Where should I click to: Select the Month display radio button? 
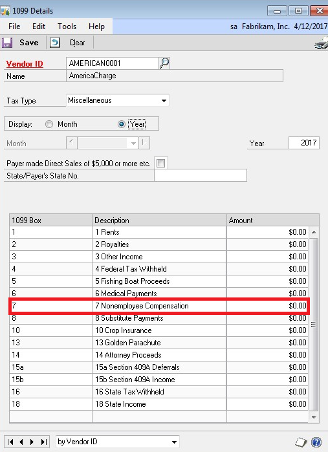pyautogui.click(x=49, y=124)
